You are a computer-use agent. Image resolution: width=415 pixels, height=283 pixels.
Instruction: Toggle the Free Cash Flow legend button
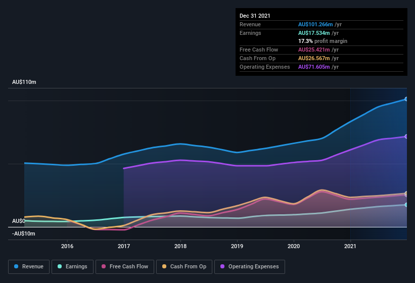coord(125,267)
